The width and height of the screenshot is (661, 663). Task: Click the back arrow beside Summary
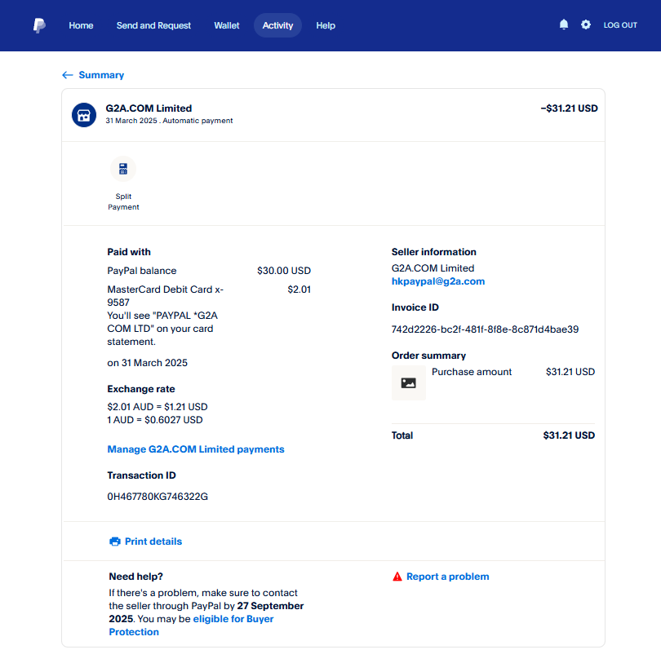coord(67,75)
